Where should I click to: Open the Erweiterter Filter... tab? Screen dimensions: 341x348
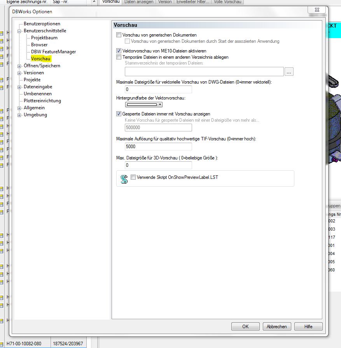193,2
